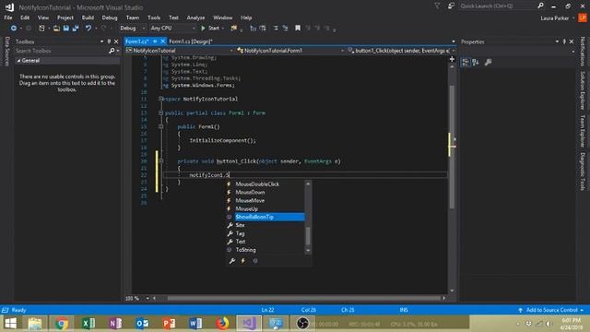Click the feedback icon beside Quick Launch
The image size is (590, 332).
click(451, 6)
